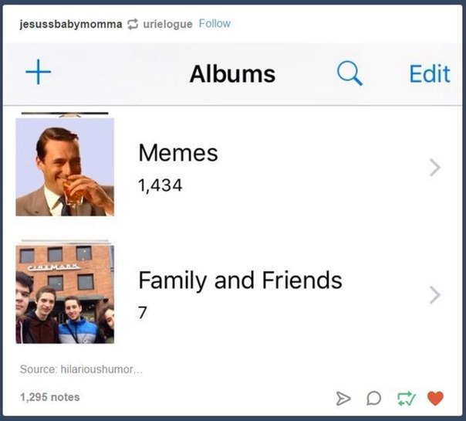
Task: Click the Memes album title
Action: coord(178,153)
